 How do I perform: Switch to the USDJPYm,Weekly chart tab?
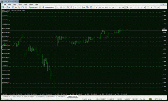(x=28, y=96)
